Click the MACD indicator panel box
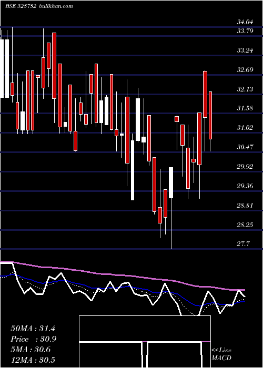The width and height of the screenshot is (263, 368). point(145,342)
